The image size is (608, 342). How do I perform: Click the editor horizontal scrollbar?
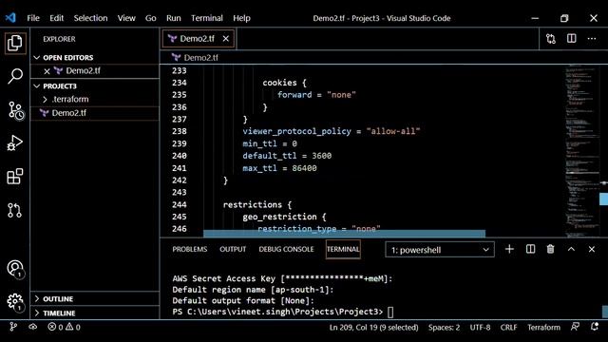tap(344, 234)
